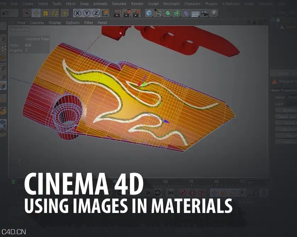Toggle the viewport maximize layout icon
The height and width of the screenshot is (237, 297).
(x=265, y=22)
